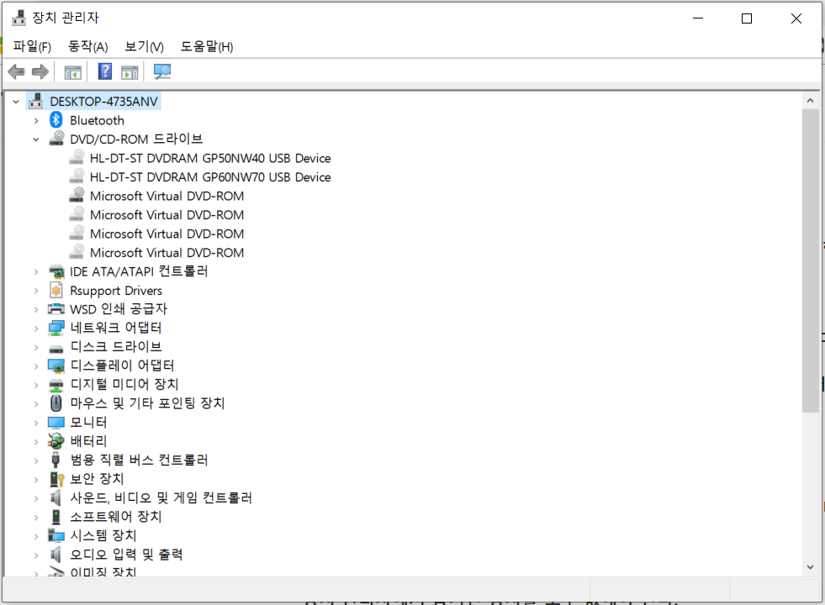The image size is (825, 605).
Task: Click the Forward arrow toolbar icon
Action: pos(40,71)
